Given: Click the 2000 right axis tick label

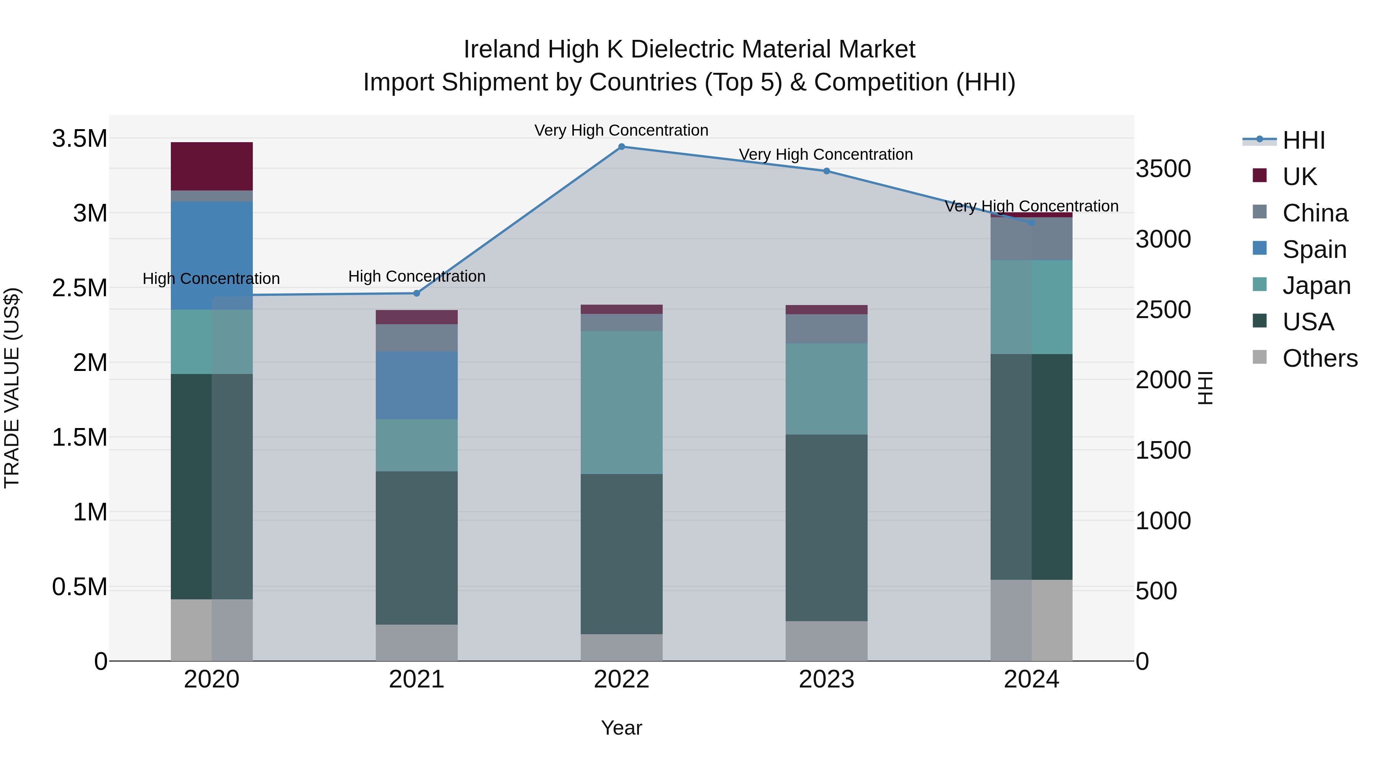Looking at the screenshot, I should coord(1164,380).
